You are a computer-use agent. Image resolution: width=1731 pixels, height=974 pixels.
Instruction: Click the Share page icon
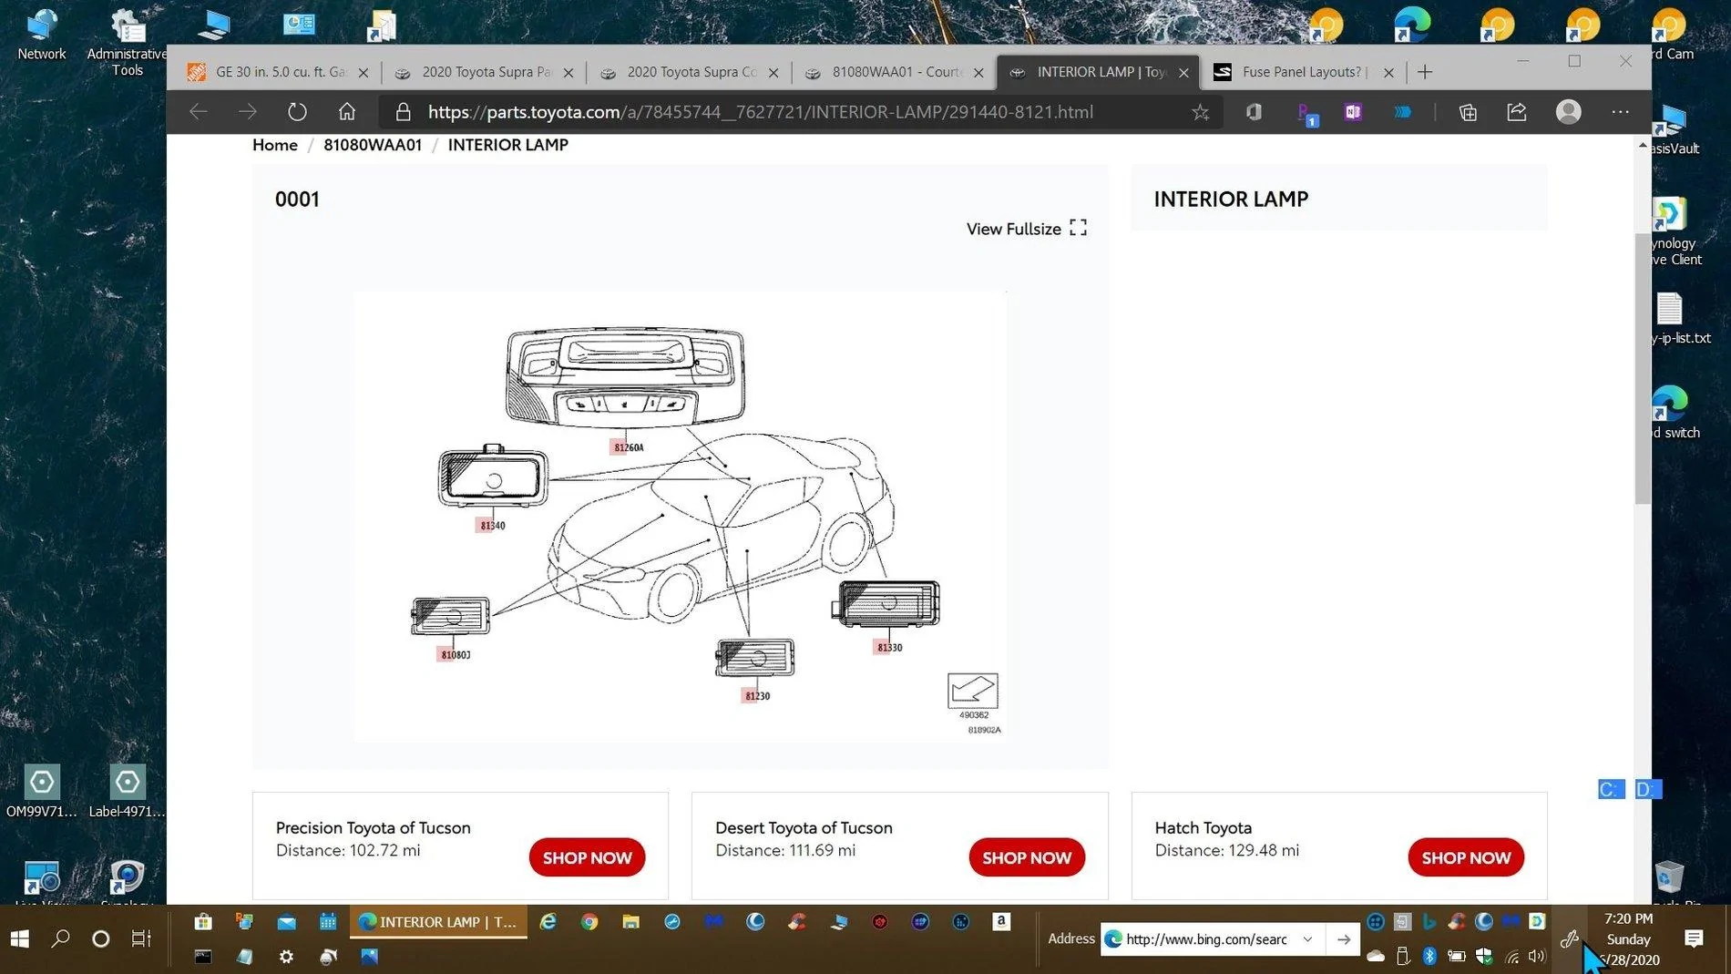pyautogui.click(x=1517, y=112)
